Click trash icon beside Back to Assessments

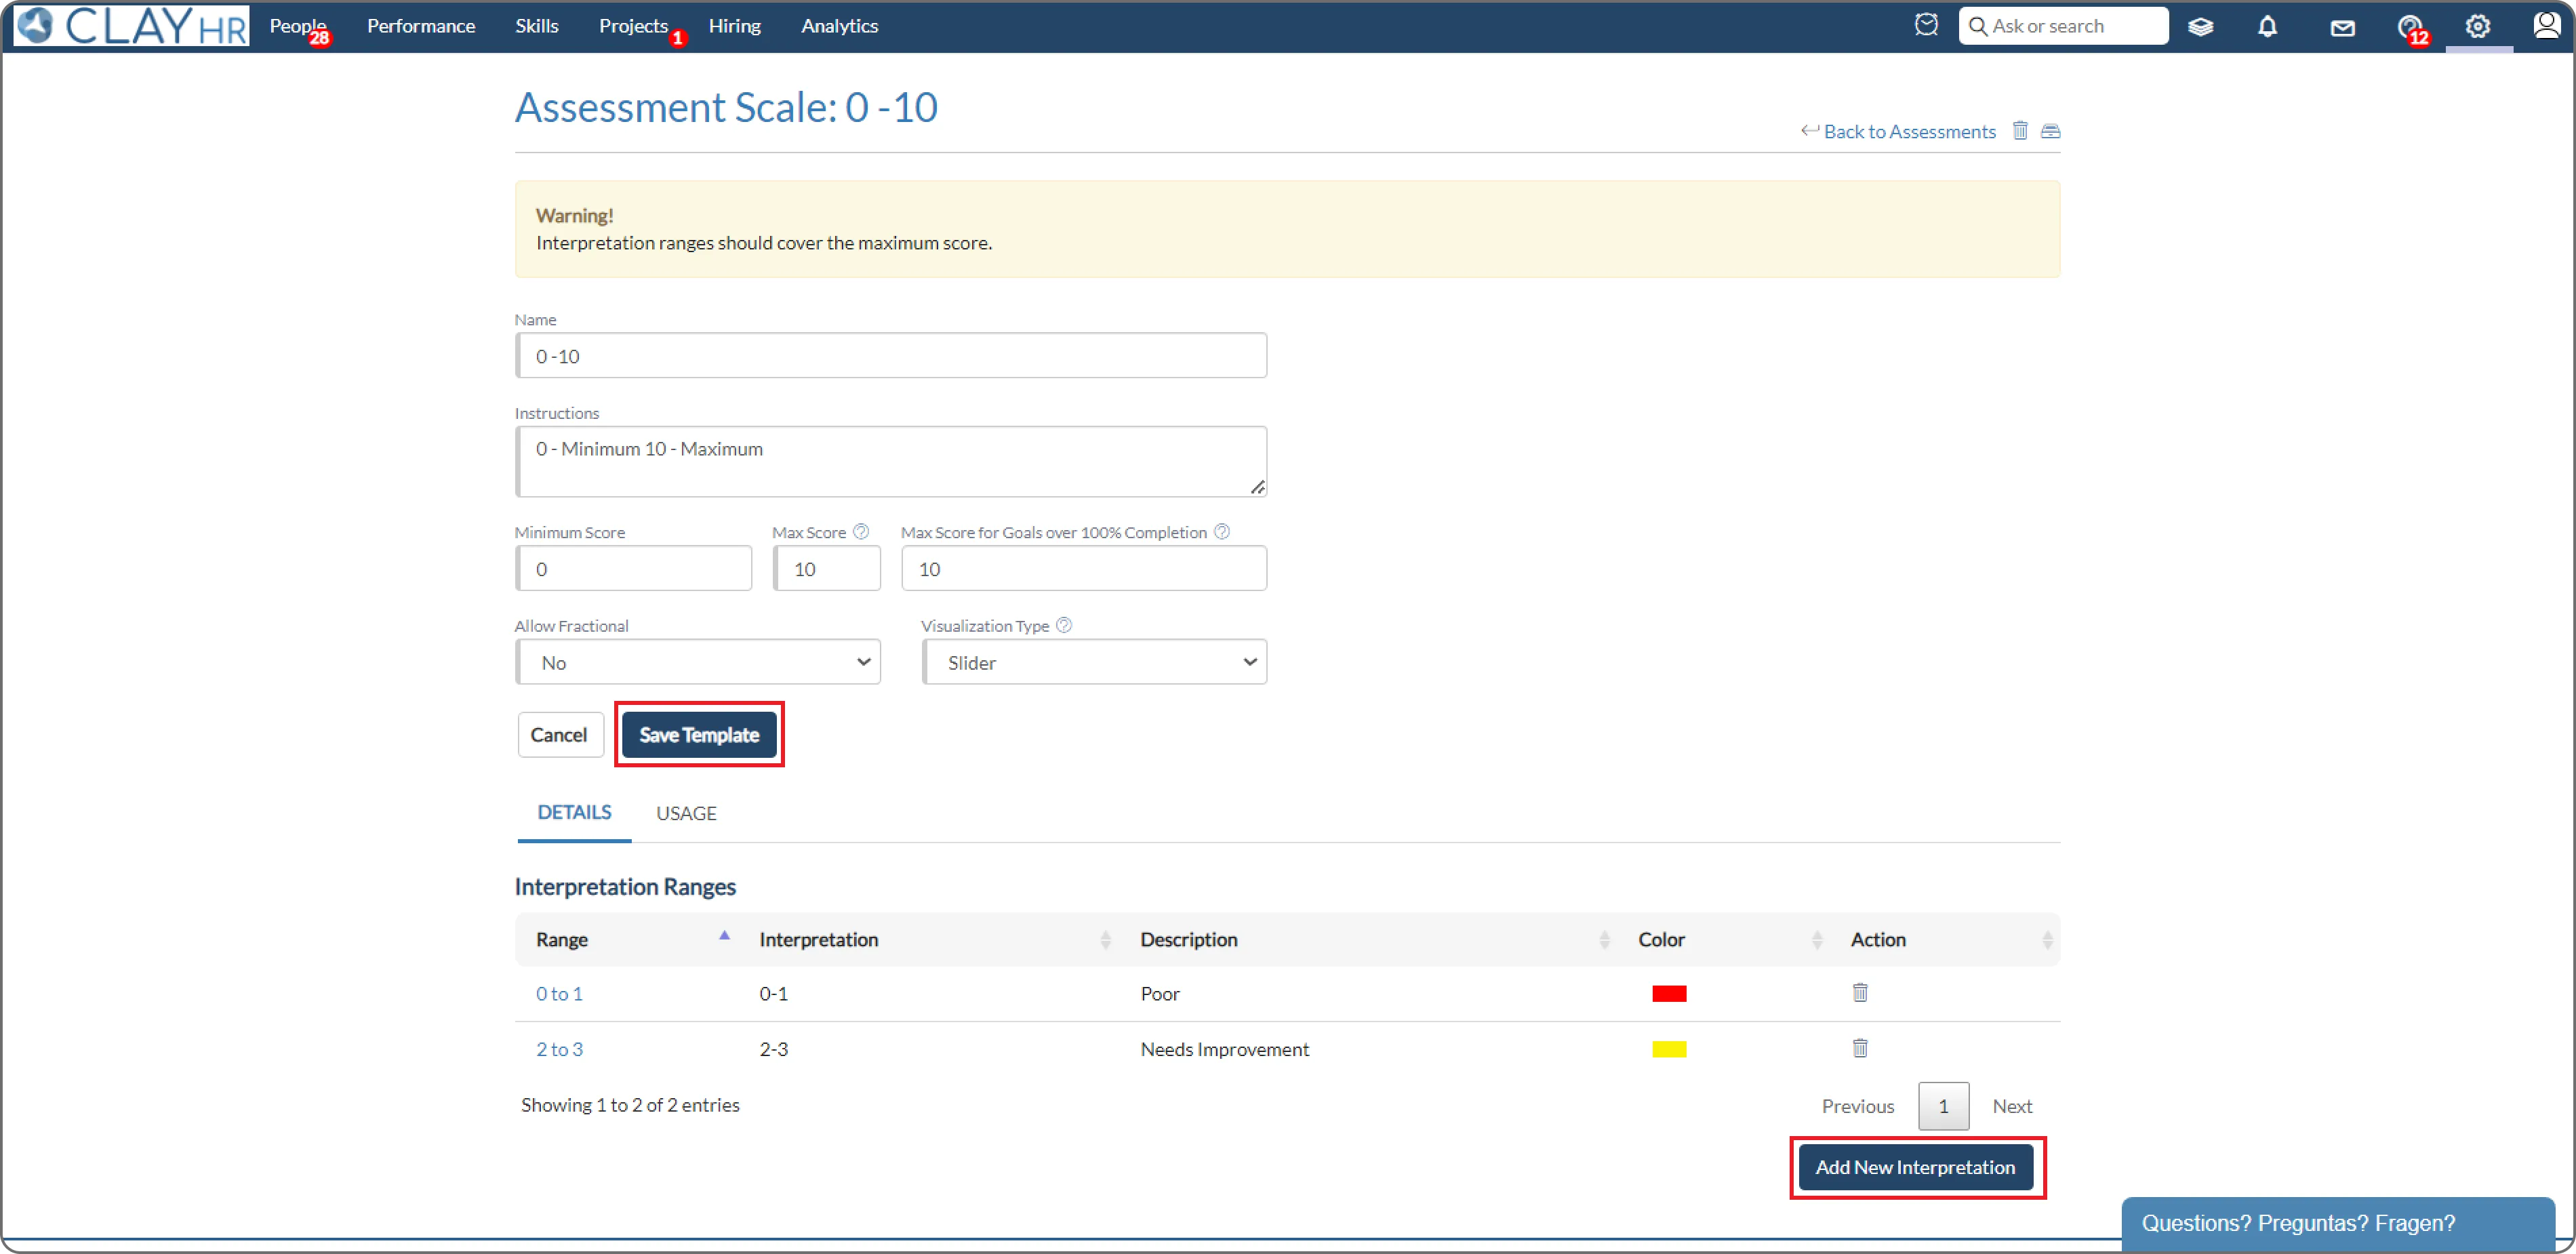pyautogui.click(x=2020, y=131)
